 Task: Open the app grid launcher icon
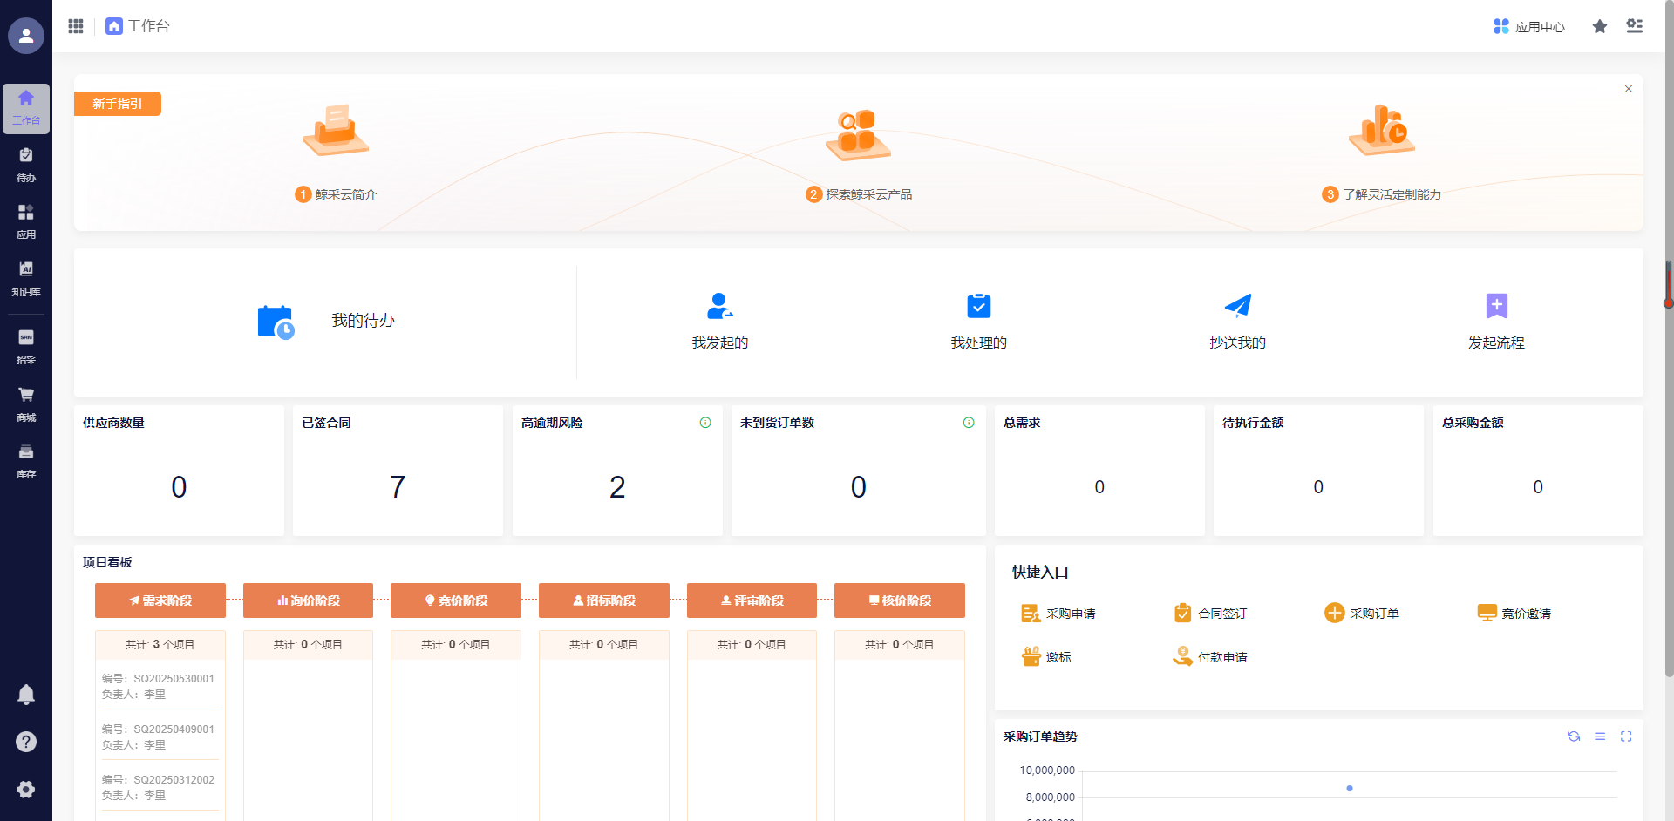(x=76, y=26)
